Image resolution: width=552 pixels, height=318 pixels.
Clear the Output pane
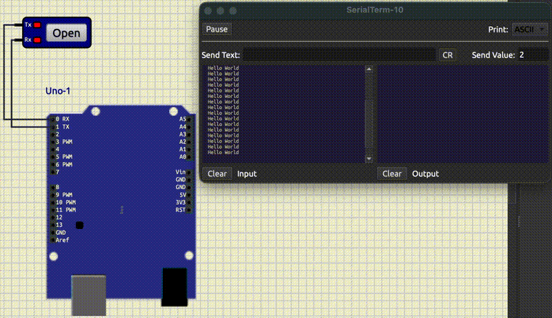tap(392, 174)
